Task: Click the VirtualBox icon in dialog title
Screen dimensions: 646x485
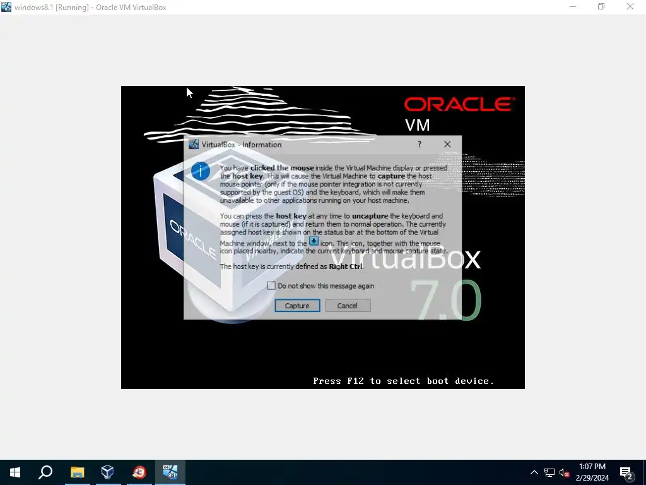Action: (193, 145)
